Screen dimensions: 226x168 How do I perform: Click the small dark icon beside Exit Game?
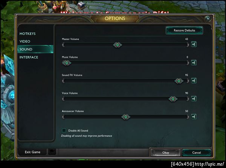[52, 152]
